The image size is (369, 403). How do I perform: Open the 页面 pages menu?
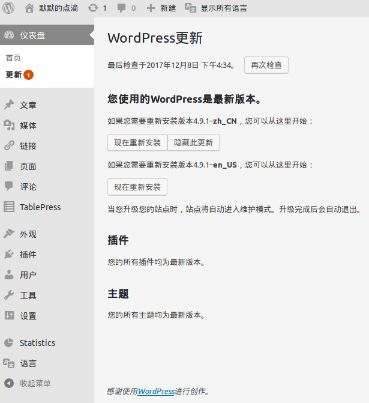pos(28,166)
